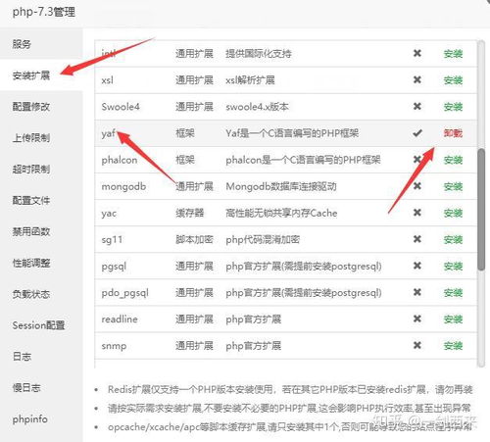Image resolution: width=490 pixels, height=442 pixels.
Task: Click the X status icon for Swoole4
Action: (417, 107)
